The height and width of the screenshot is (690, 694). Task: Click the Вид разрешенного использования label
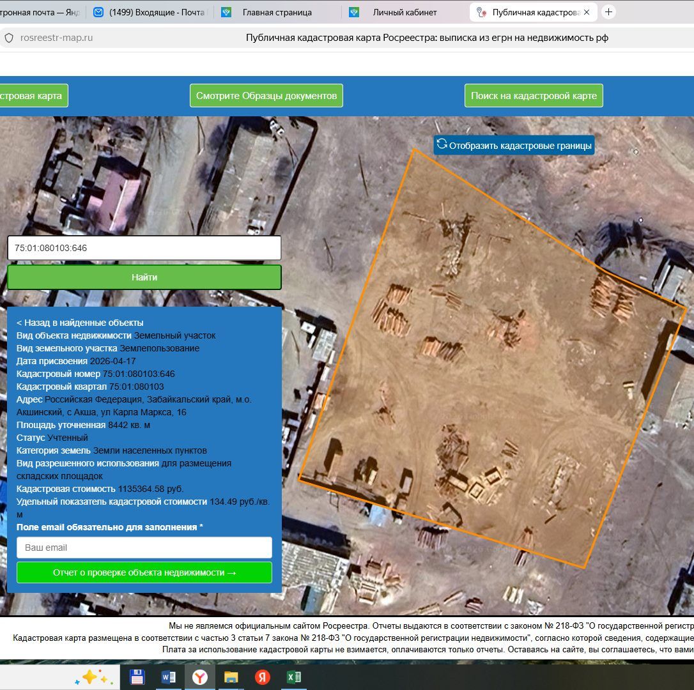(88, 463)
